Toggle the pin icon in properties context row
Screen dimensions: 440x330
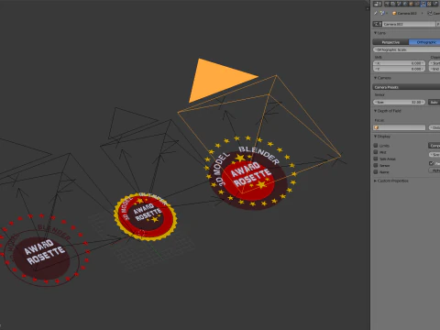376,13
